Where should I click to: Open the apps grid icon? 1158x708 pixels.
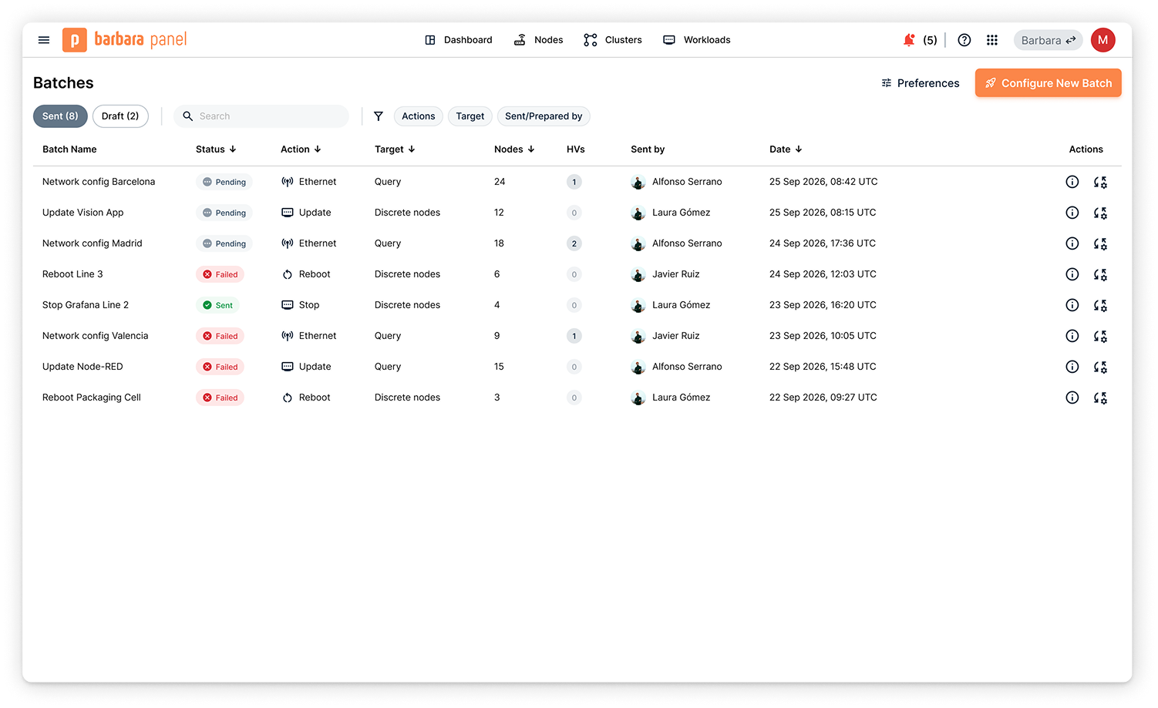[992, 40]
